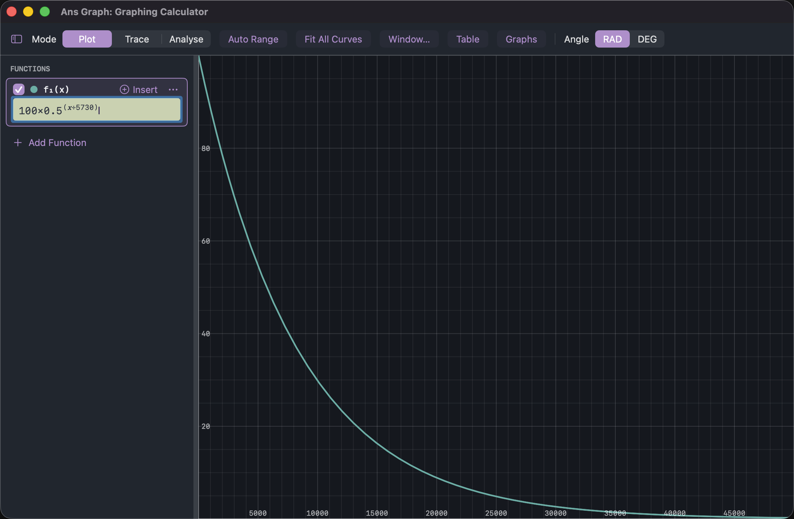Toggle the sidebar panel icon

[x=17, y=39]
